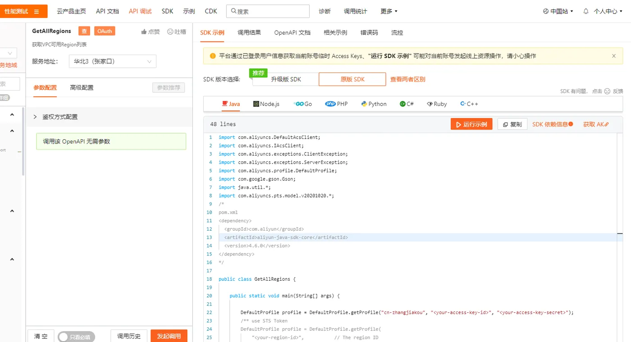Click the search magnifier icon
631x342 pixels.
[x=233, y=11]
